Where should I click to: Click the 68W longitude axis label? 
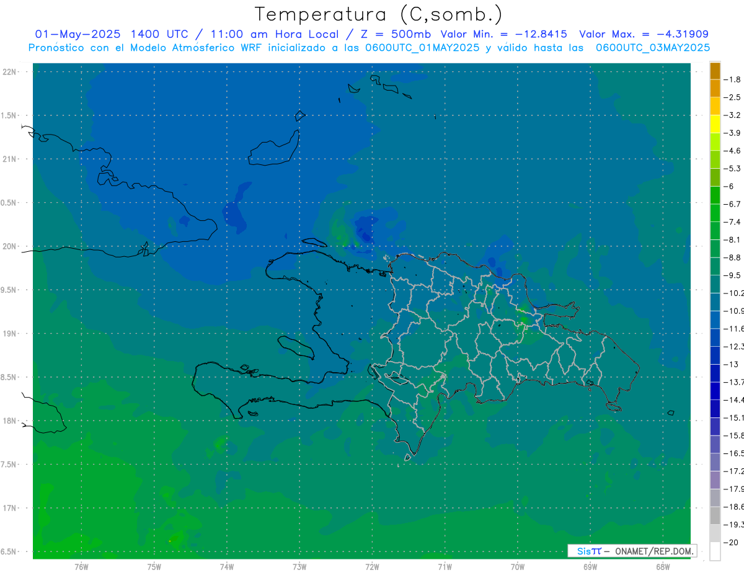click(x=662, y=567)
